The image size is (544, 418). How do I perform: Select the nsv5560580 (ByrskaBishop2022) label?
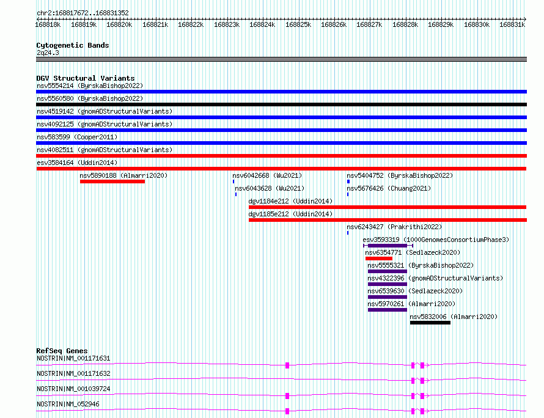[x=90, y=98]
